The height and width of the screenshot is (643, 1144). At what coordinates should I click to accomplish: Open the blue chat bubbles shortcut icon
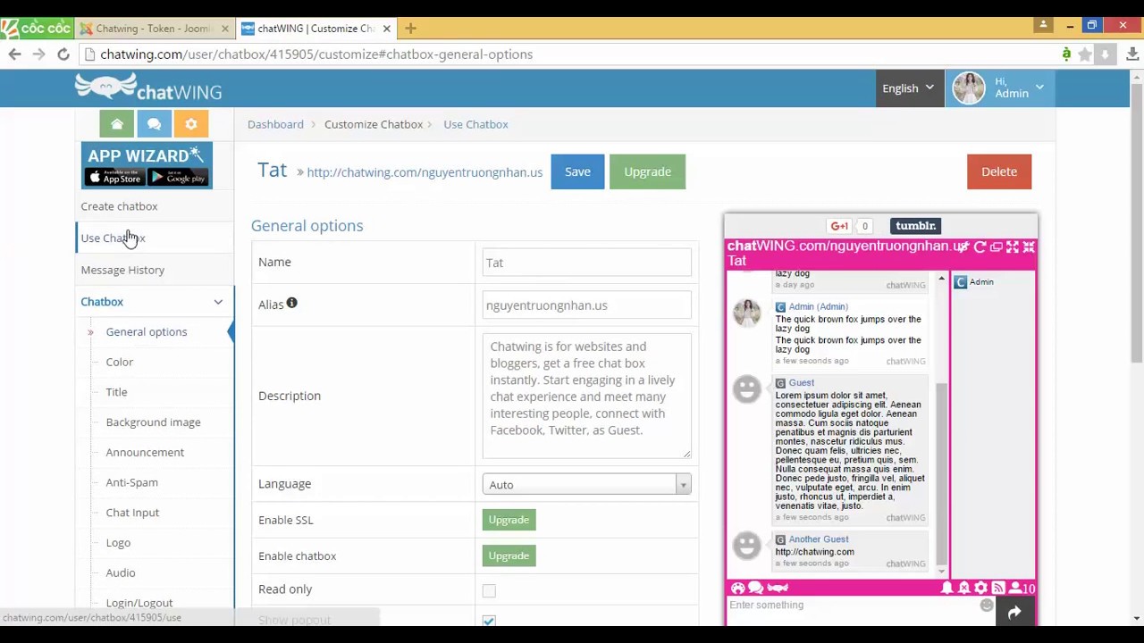pos(154,124)
